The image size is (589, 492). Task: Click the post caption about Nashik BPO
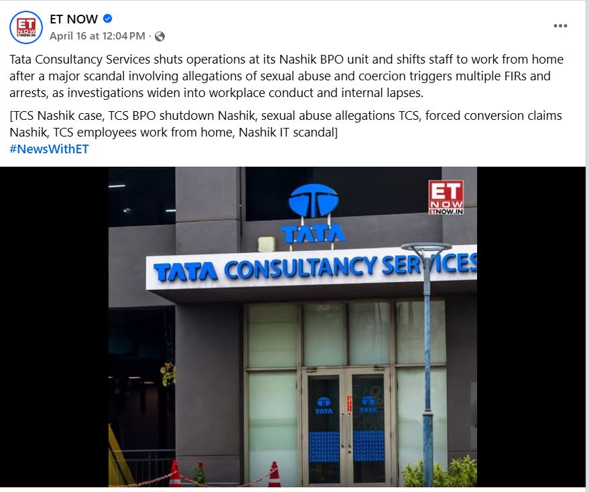tap(286, 76)
